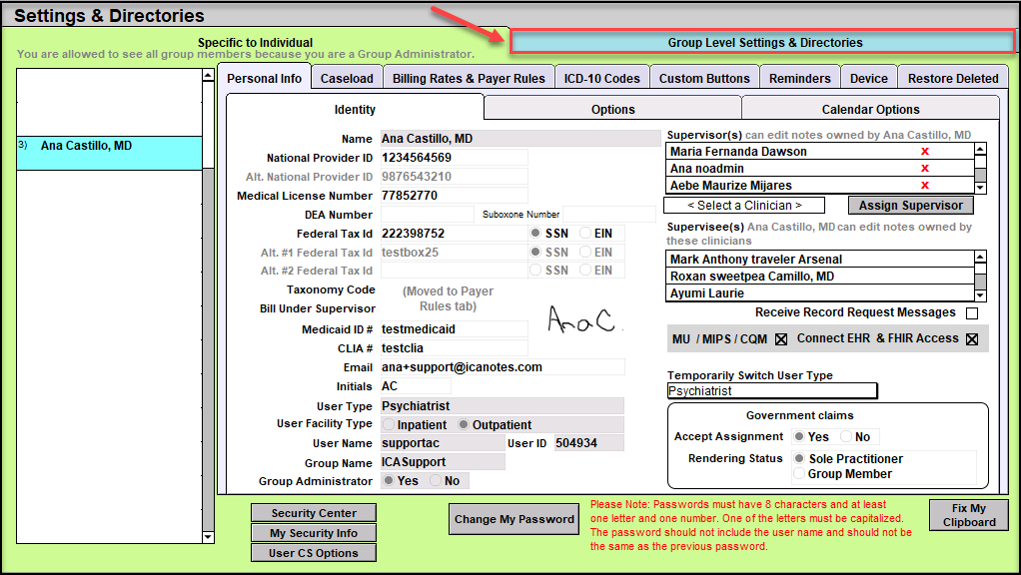Remove supervisor Maria Fernanda Dawson red X
1021x575 pixels.
[x=925, y=152]
